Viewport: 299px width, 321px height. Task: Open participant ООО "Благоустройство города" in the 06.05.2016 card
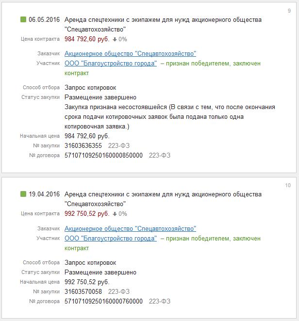(111, 64)
